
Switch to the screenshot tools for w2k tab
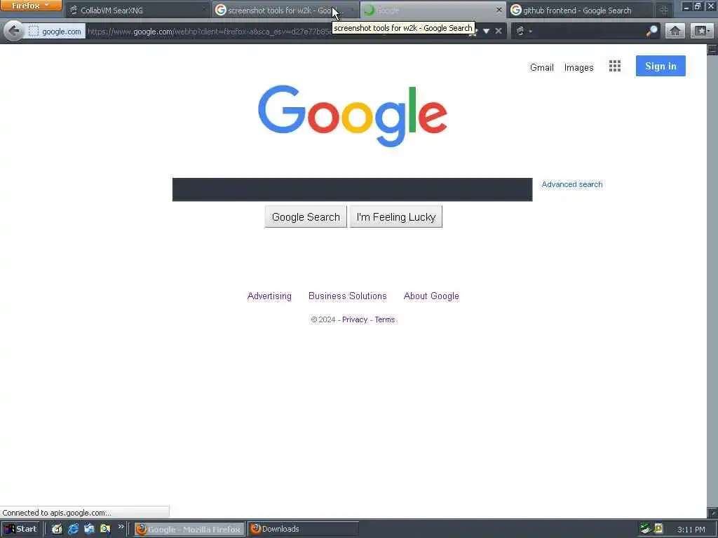coord(285,10)
